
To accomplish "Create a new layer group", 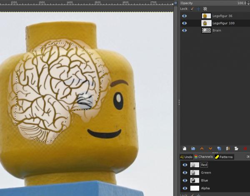I will (x=193, y=149).
